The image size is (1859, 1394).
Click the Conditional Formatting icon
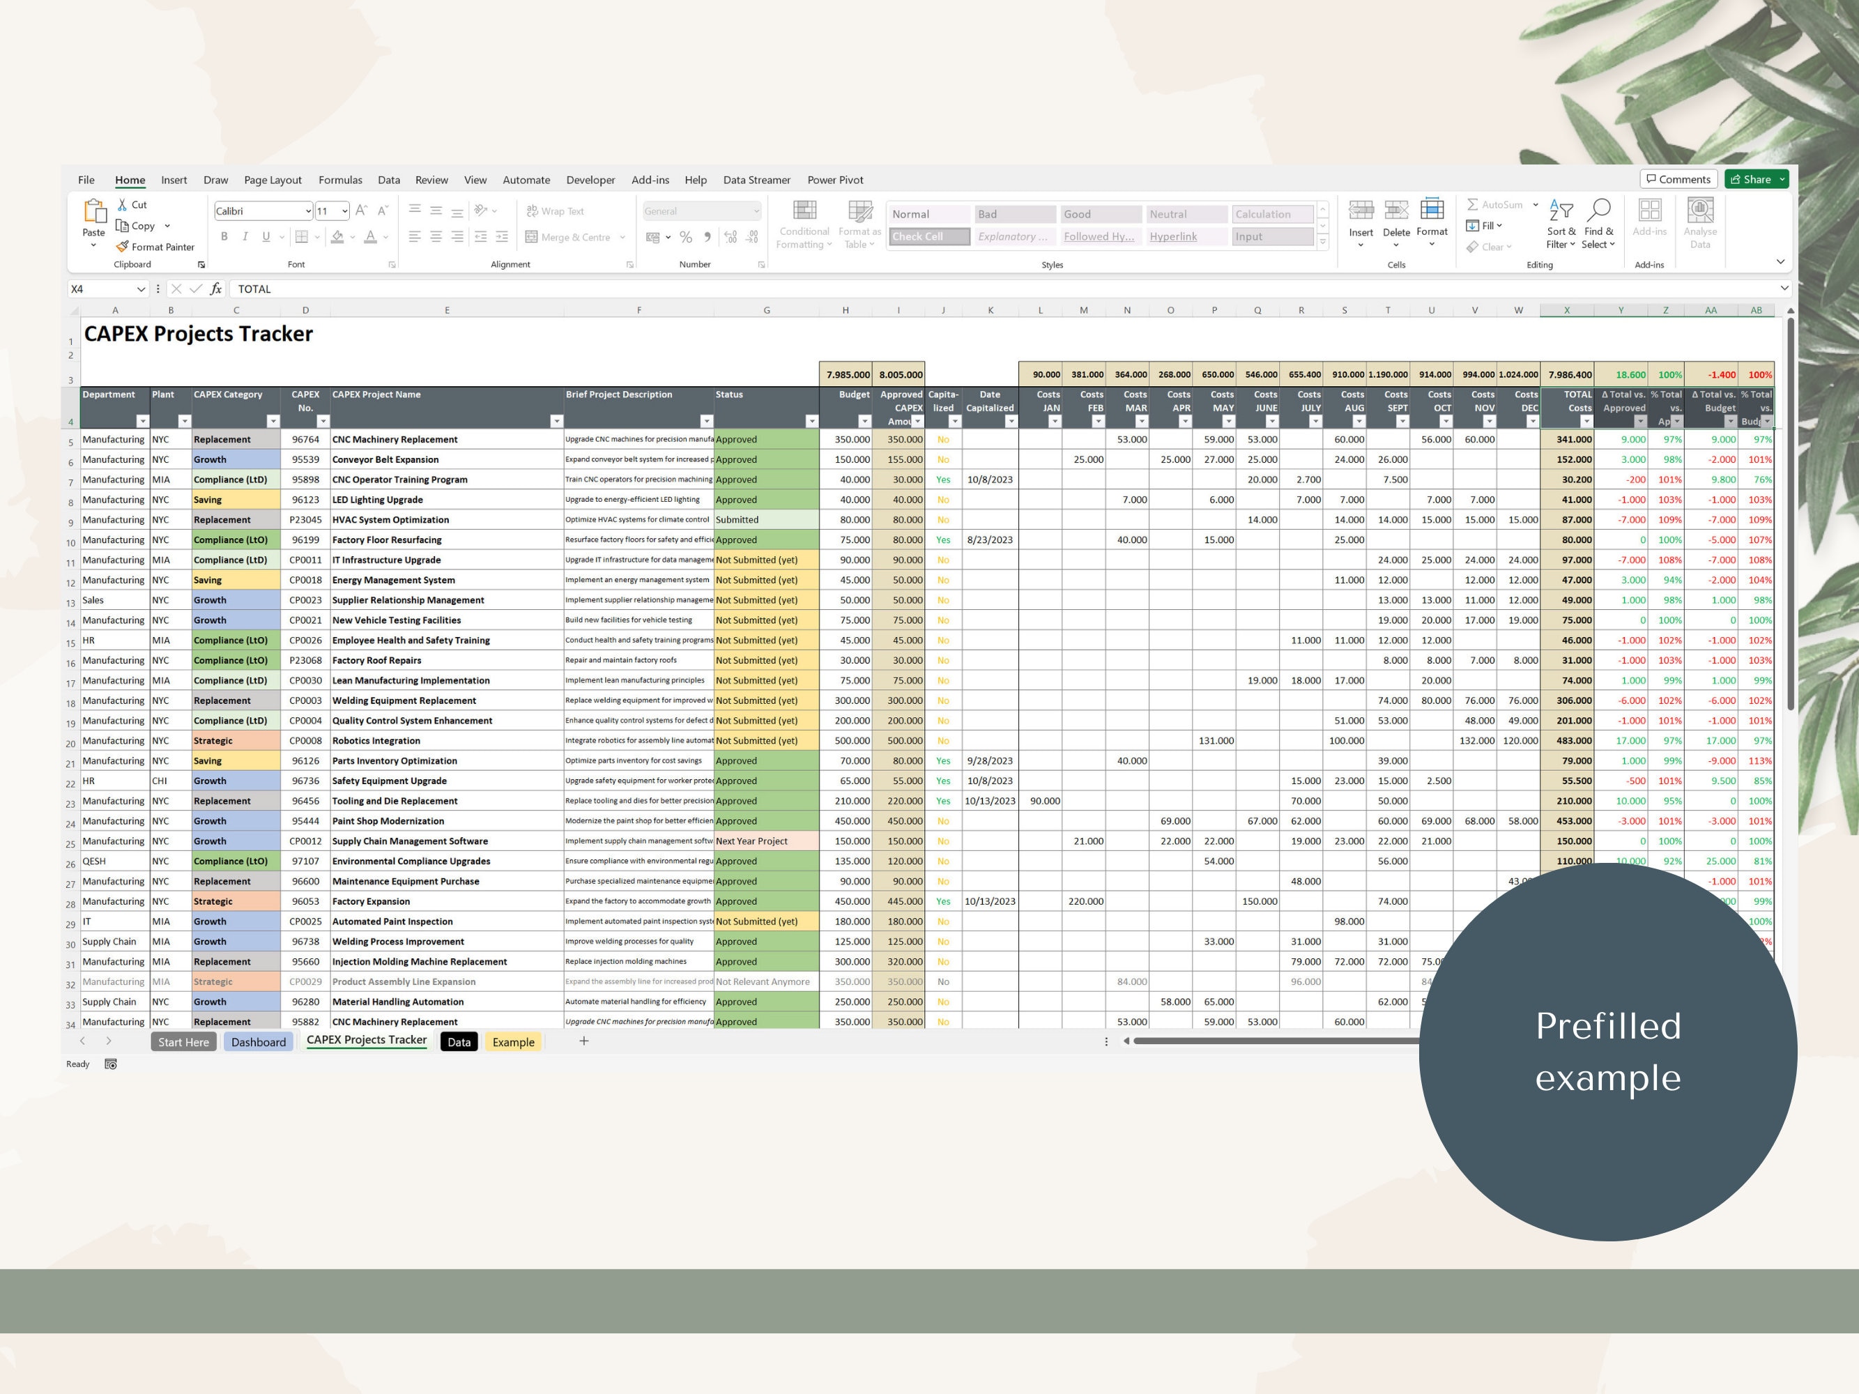click(804, 210)
